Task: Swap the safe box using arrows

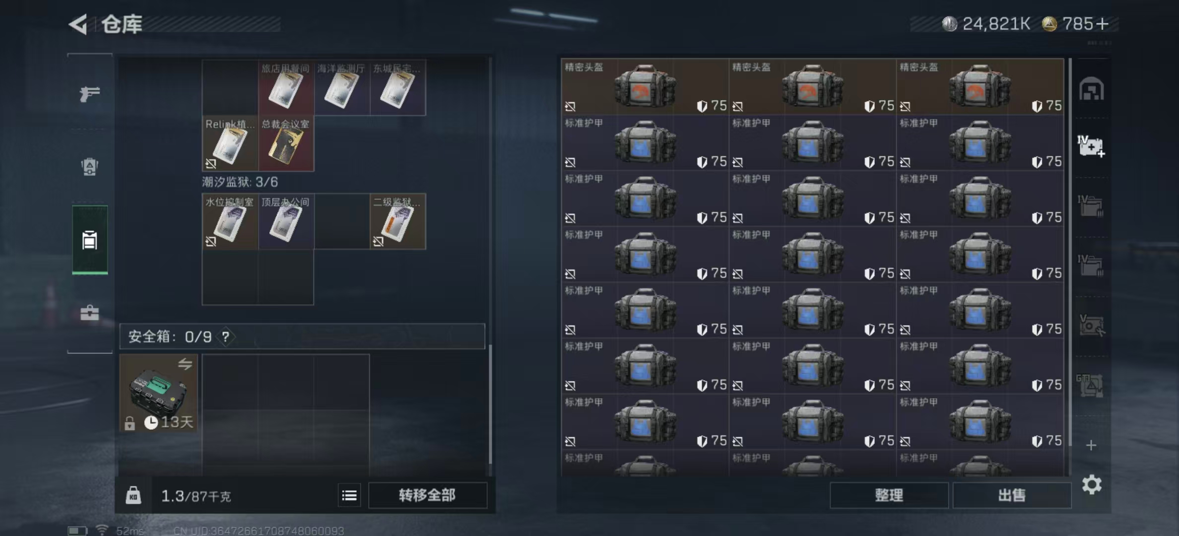Action: (185, 364)
